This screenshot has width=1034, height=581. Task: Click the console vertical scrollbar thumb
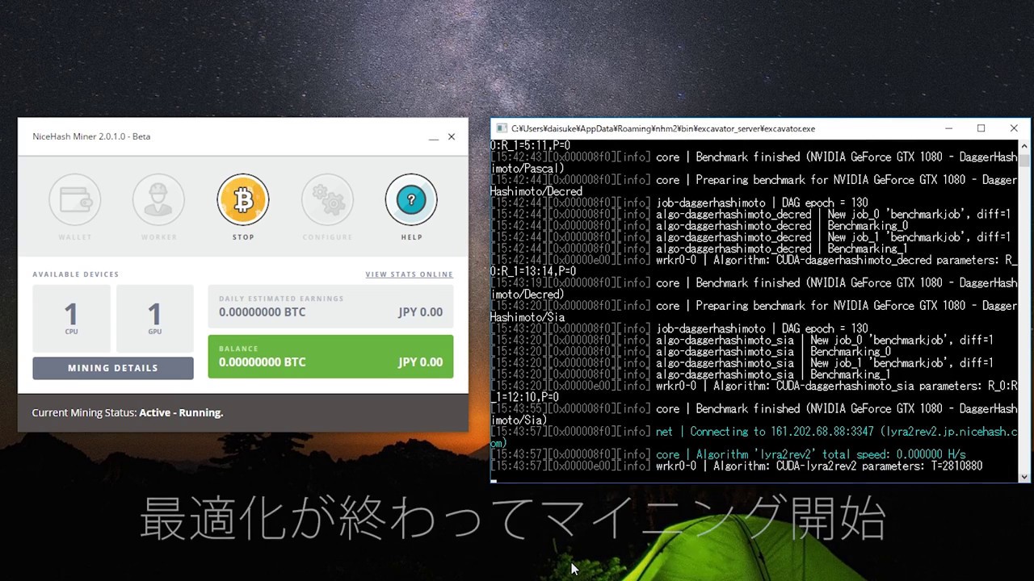[1024, 161]
